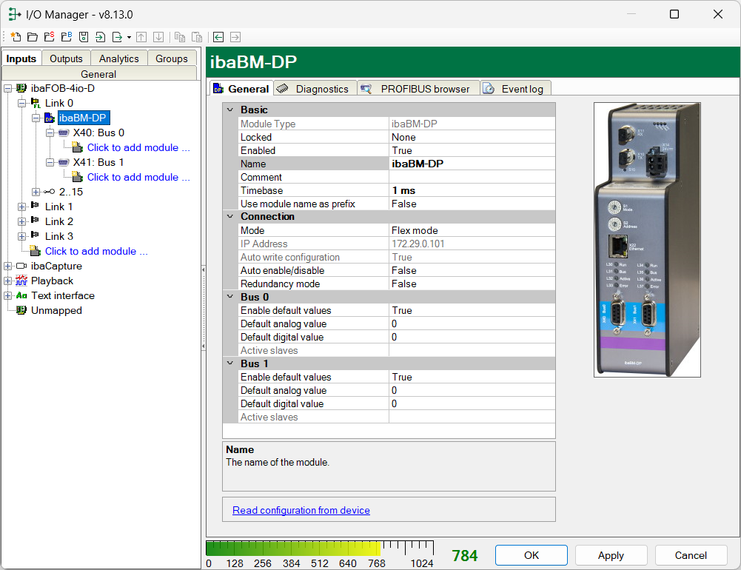Click the Open folder toolbar icon

click(x=33, y=37)
